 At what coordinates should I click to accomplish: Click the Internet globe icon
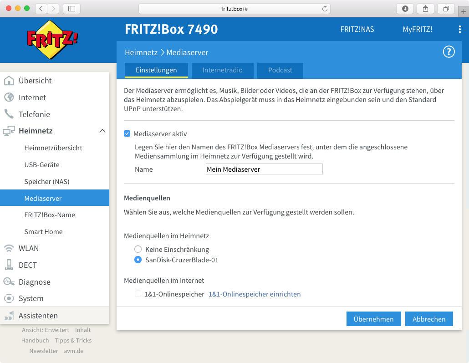[x=9, y=97]
